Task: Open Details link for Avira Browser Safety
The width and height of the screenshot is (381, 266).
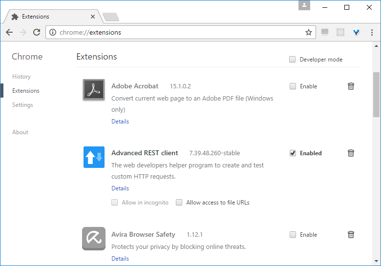Action: point(120,259)
